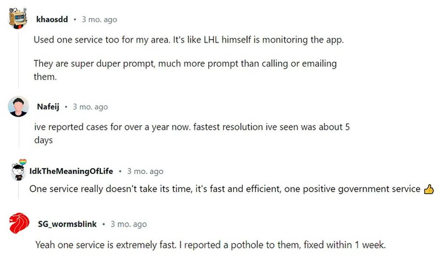Screen dimensions: 441x256
Task: Collapse khaosdd's comment using thread line
Action: tap(18, 59)
